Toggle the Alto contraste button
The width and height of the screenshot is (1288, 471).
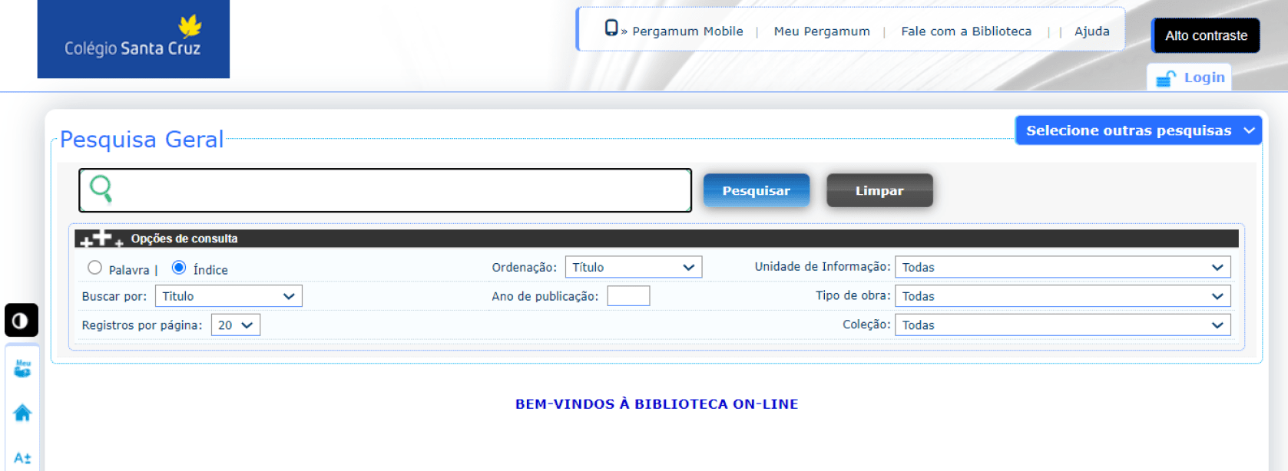click(x=1205, y=35)
